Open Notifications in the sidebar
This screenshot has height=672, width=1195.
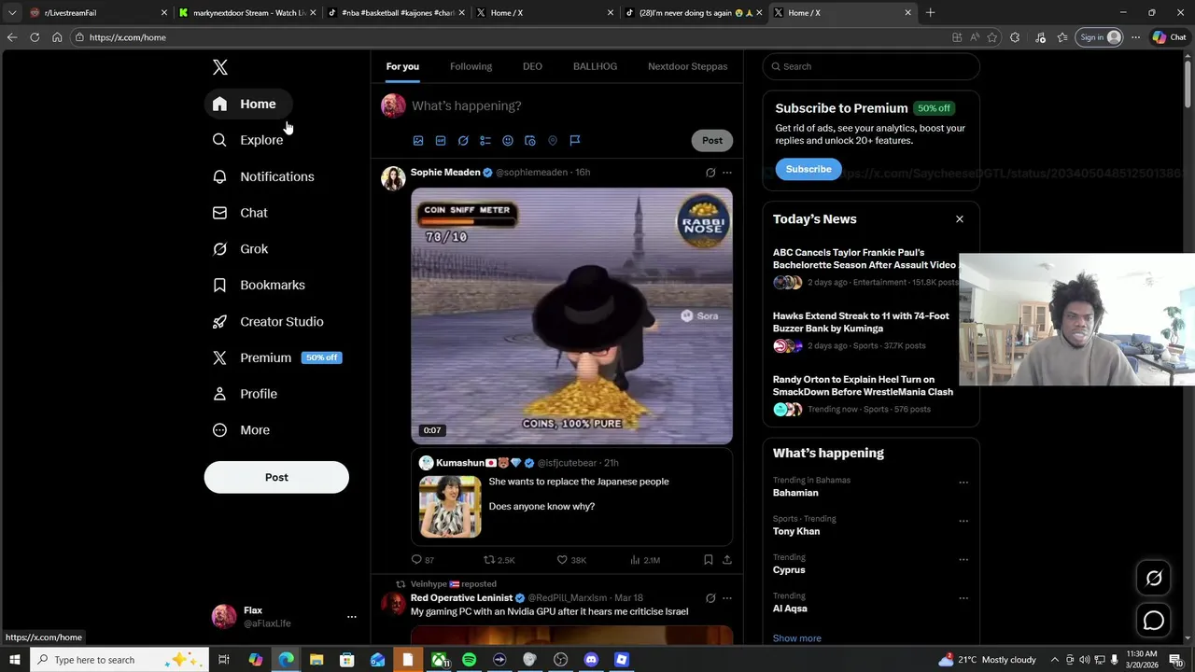(x=263, y=176)
